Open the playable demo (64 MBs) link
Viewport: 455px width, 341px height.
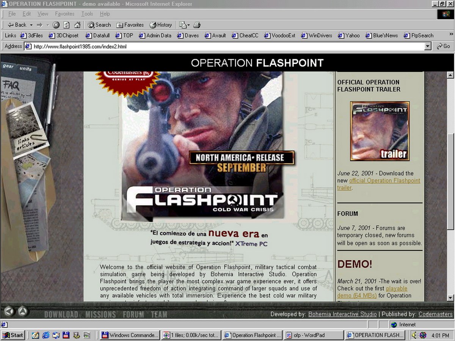[372, 292]
